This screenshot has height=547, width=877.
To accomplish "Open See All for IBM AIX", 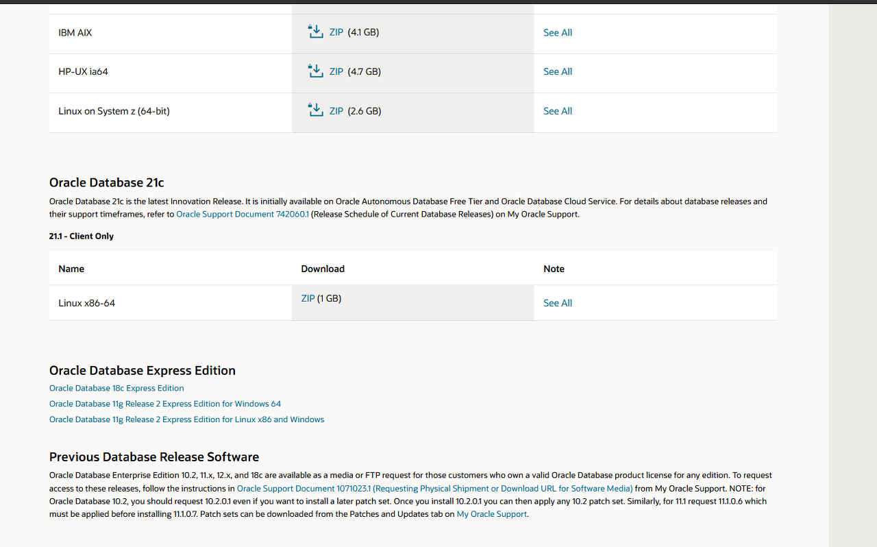I will [x=558, y=32].
